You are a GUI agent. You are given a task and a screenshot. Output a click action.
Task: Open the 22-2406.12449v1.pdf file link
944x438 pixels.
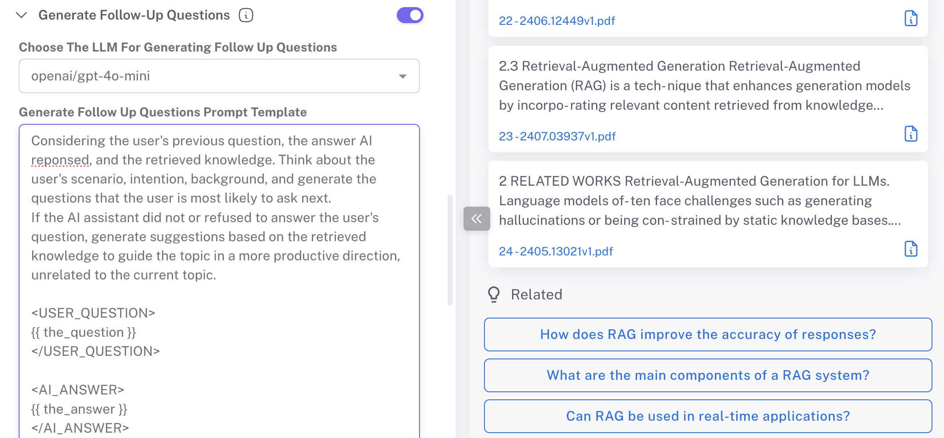coord(557,21)
